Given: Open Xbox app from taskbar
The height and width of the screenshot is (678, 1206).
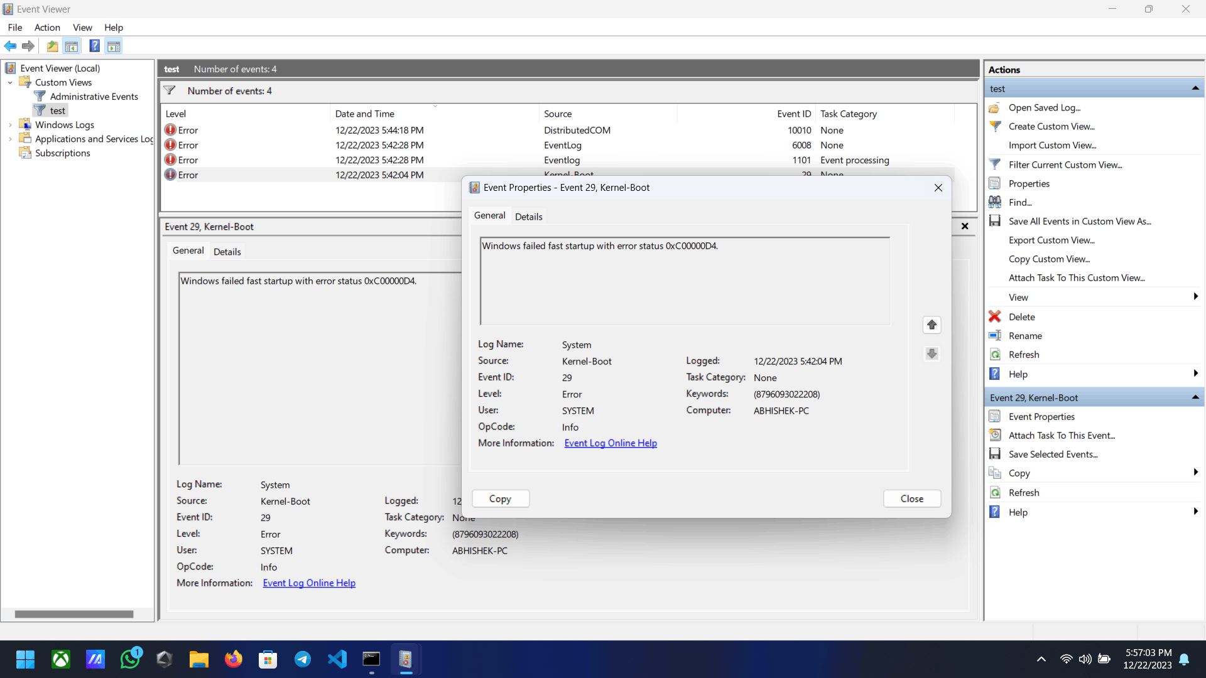Looking at the screenshot, I should [61, 659].
